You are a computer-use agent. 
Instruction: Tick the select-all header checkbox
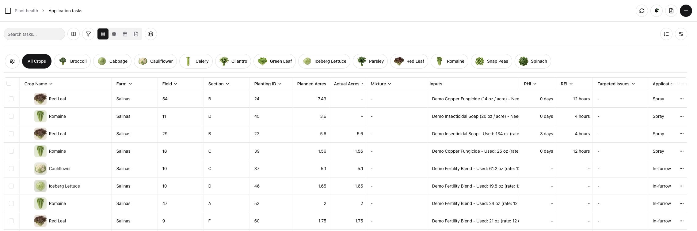pos(9,83)
